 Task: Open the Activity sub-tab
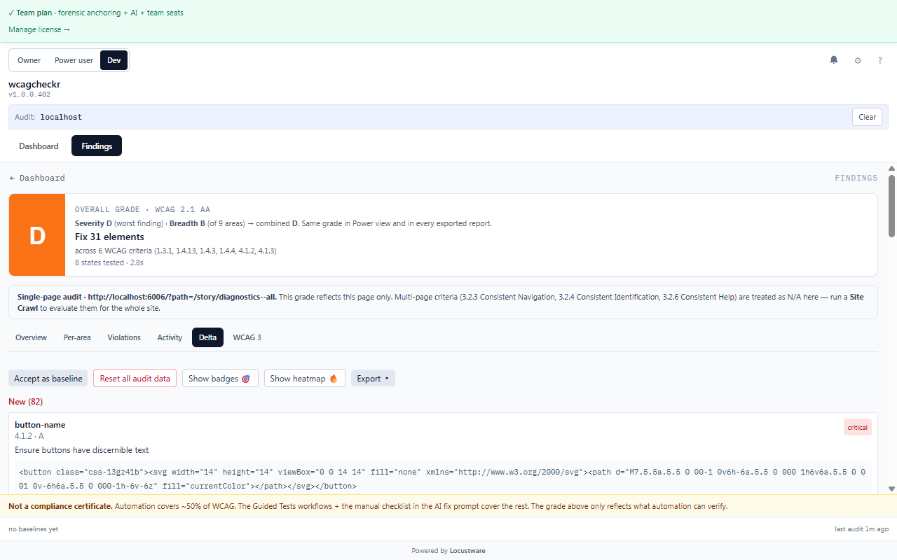coord(170,337)
